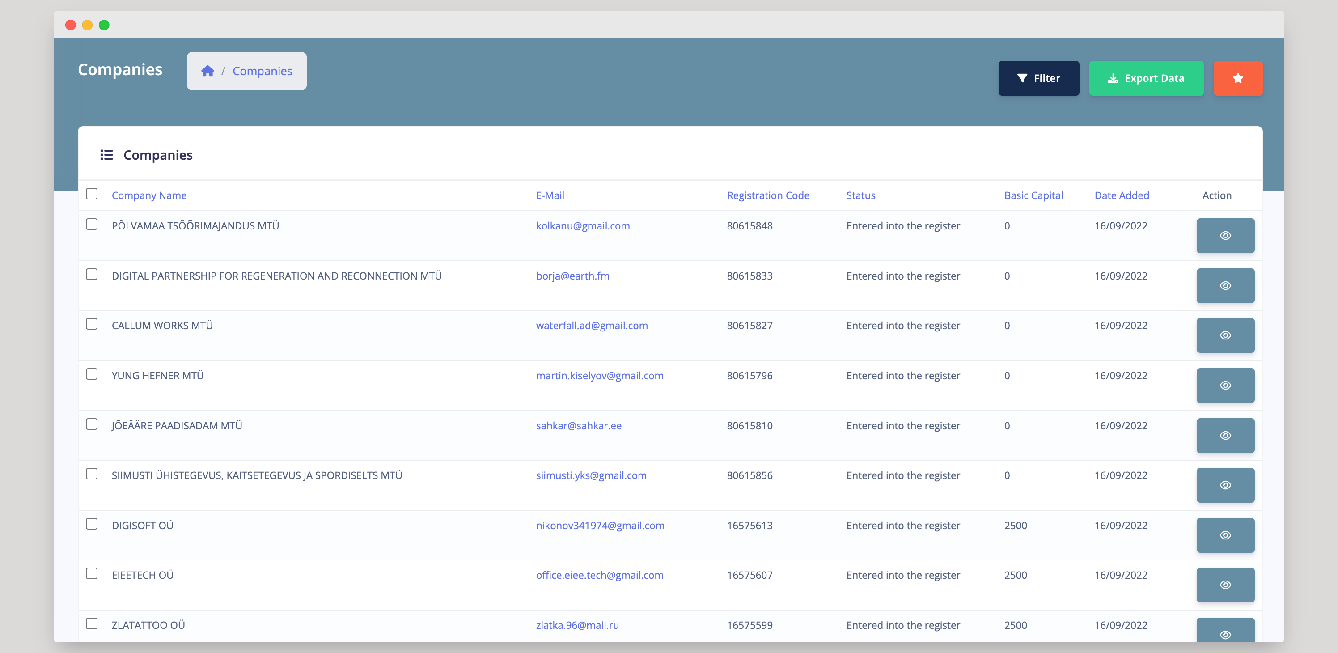Click registration code 16575613
This screenshot has width=1338, height=653.
point(749,525)
